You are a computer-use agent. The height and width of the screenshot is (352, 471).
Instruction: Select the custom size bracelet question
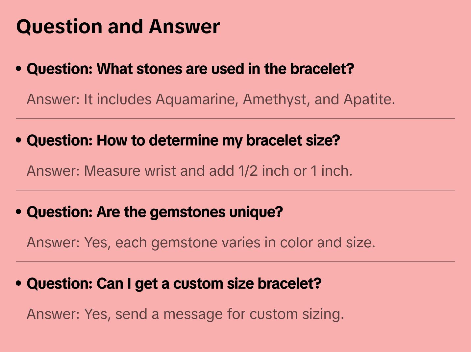pos(174,284)
